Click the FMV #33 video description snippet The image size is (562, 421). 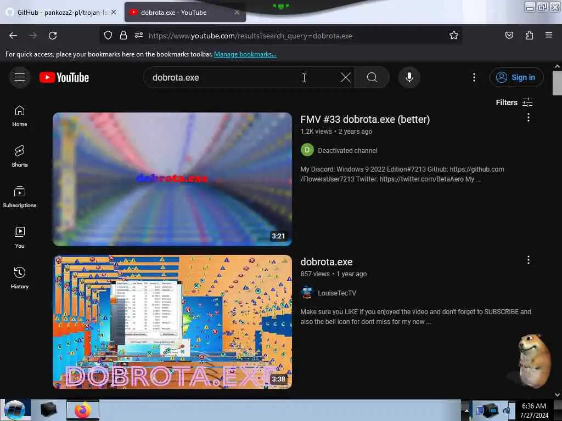point(402,174)
